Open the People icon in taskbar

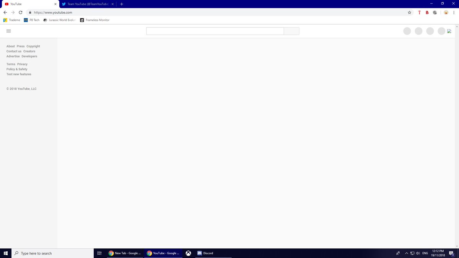pyautogui.click(x=398, y=253)
